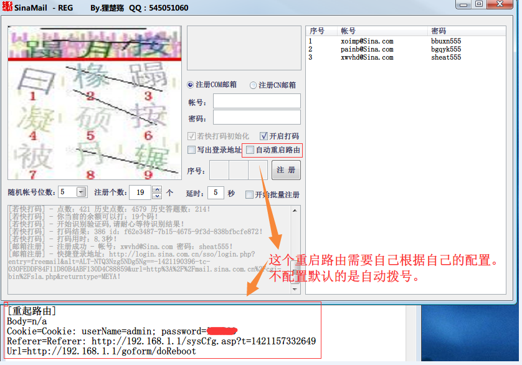Click the log scrollbar down arrow
Image resolution: width=522 pixels, height=365 pixels.
pyautogui.click(x=295, y=289)
